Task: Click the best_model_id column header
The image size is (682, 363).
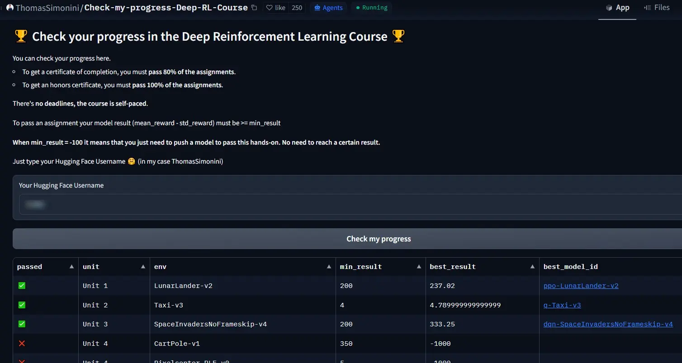Action: click(x=570, y=267)
